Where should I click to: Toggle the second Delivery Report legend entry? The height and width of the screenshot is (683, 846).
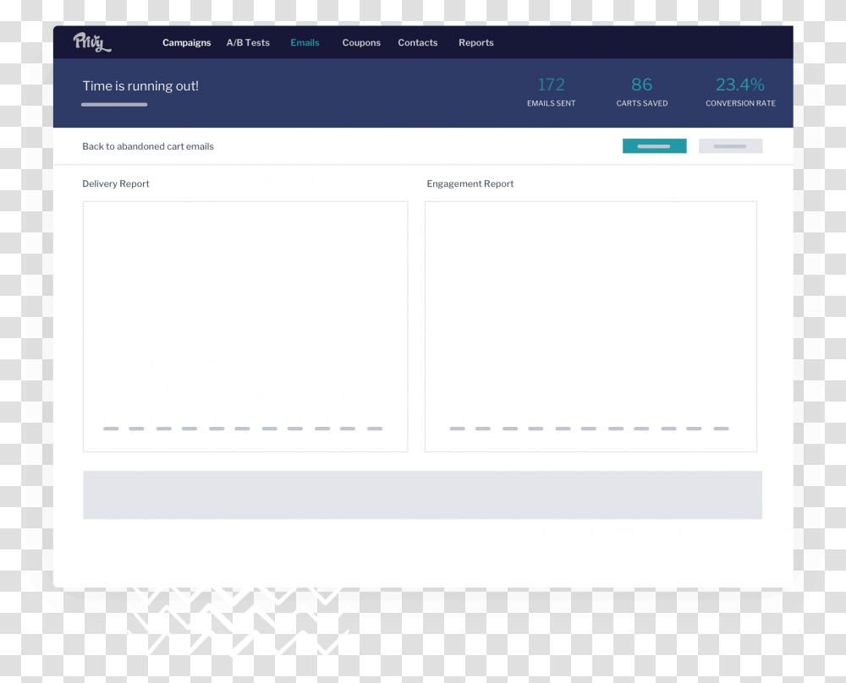coord(136,429)
